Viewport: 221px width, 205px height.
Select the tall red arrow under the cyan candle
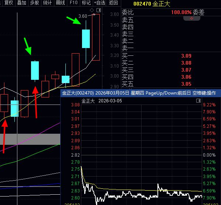point(35,102)
